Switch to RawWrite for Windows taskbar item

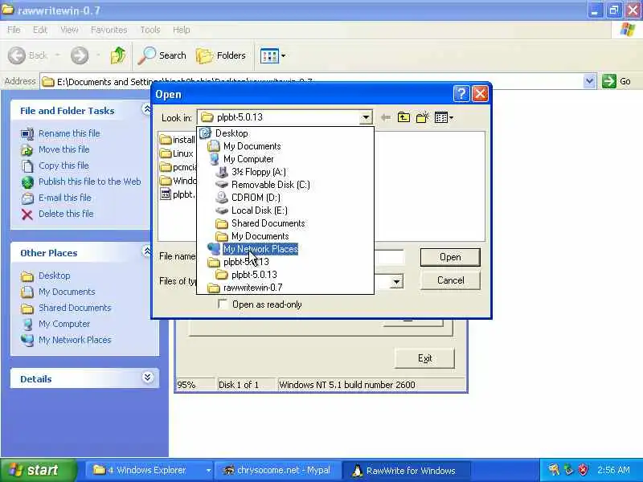point(406,470)
